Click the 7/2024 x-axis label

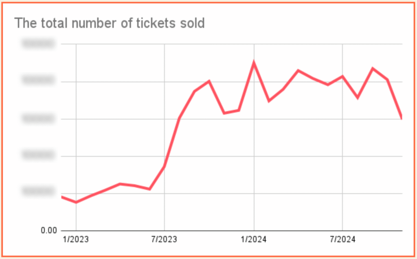342,239
